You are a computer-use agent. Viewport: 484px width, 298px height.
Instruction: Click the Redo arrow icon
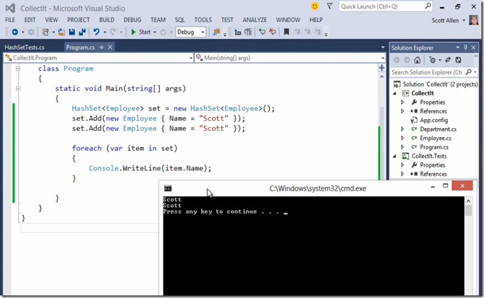click(x=113, y=32)
